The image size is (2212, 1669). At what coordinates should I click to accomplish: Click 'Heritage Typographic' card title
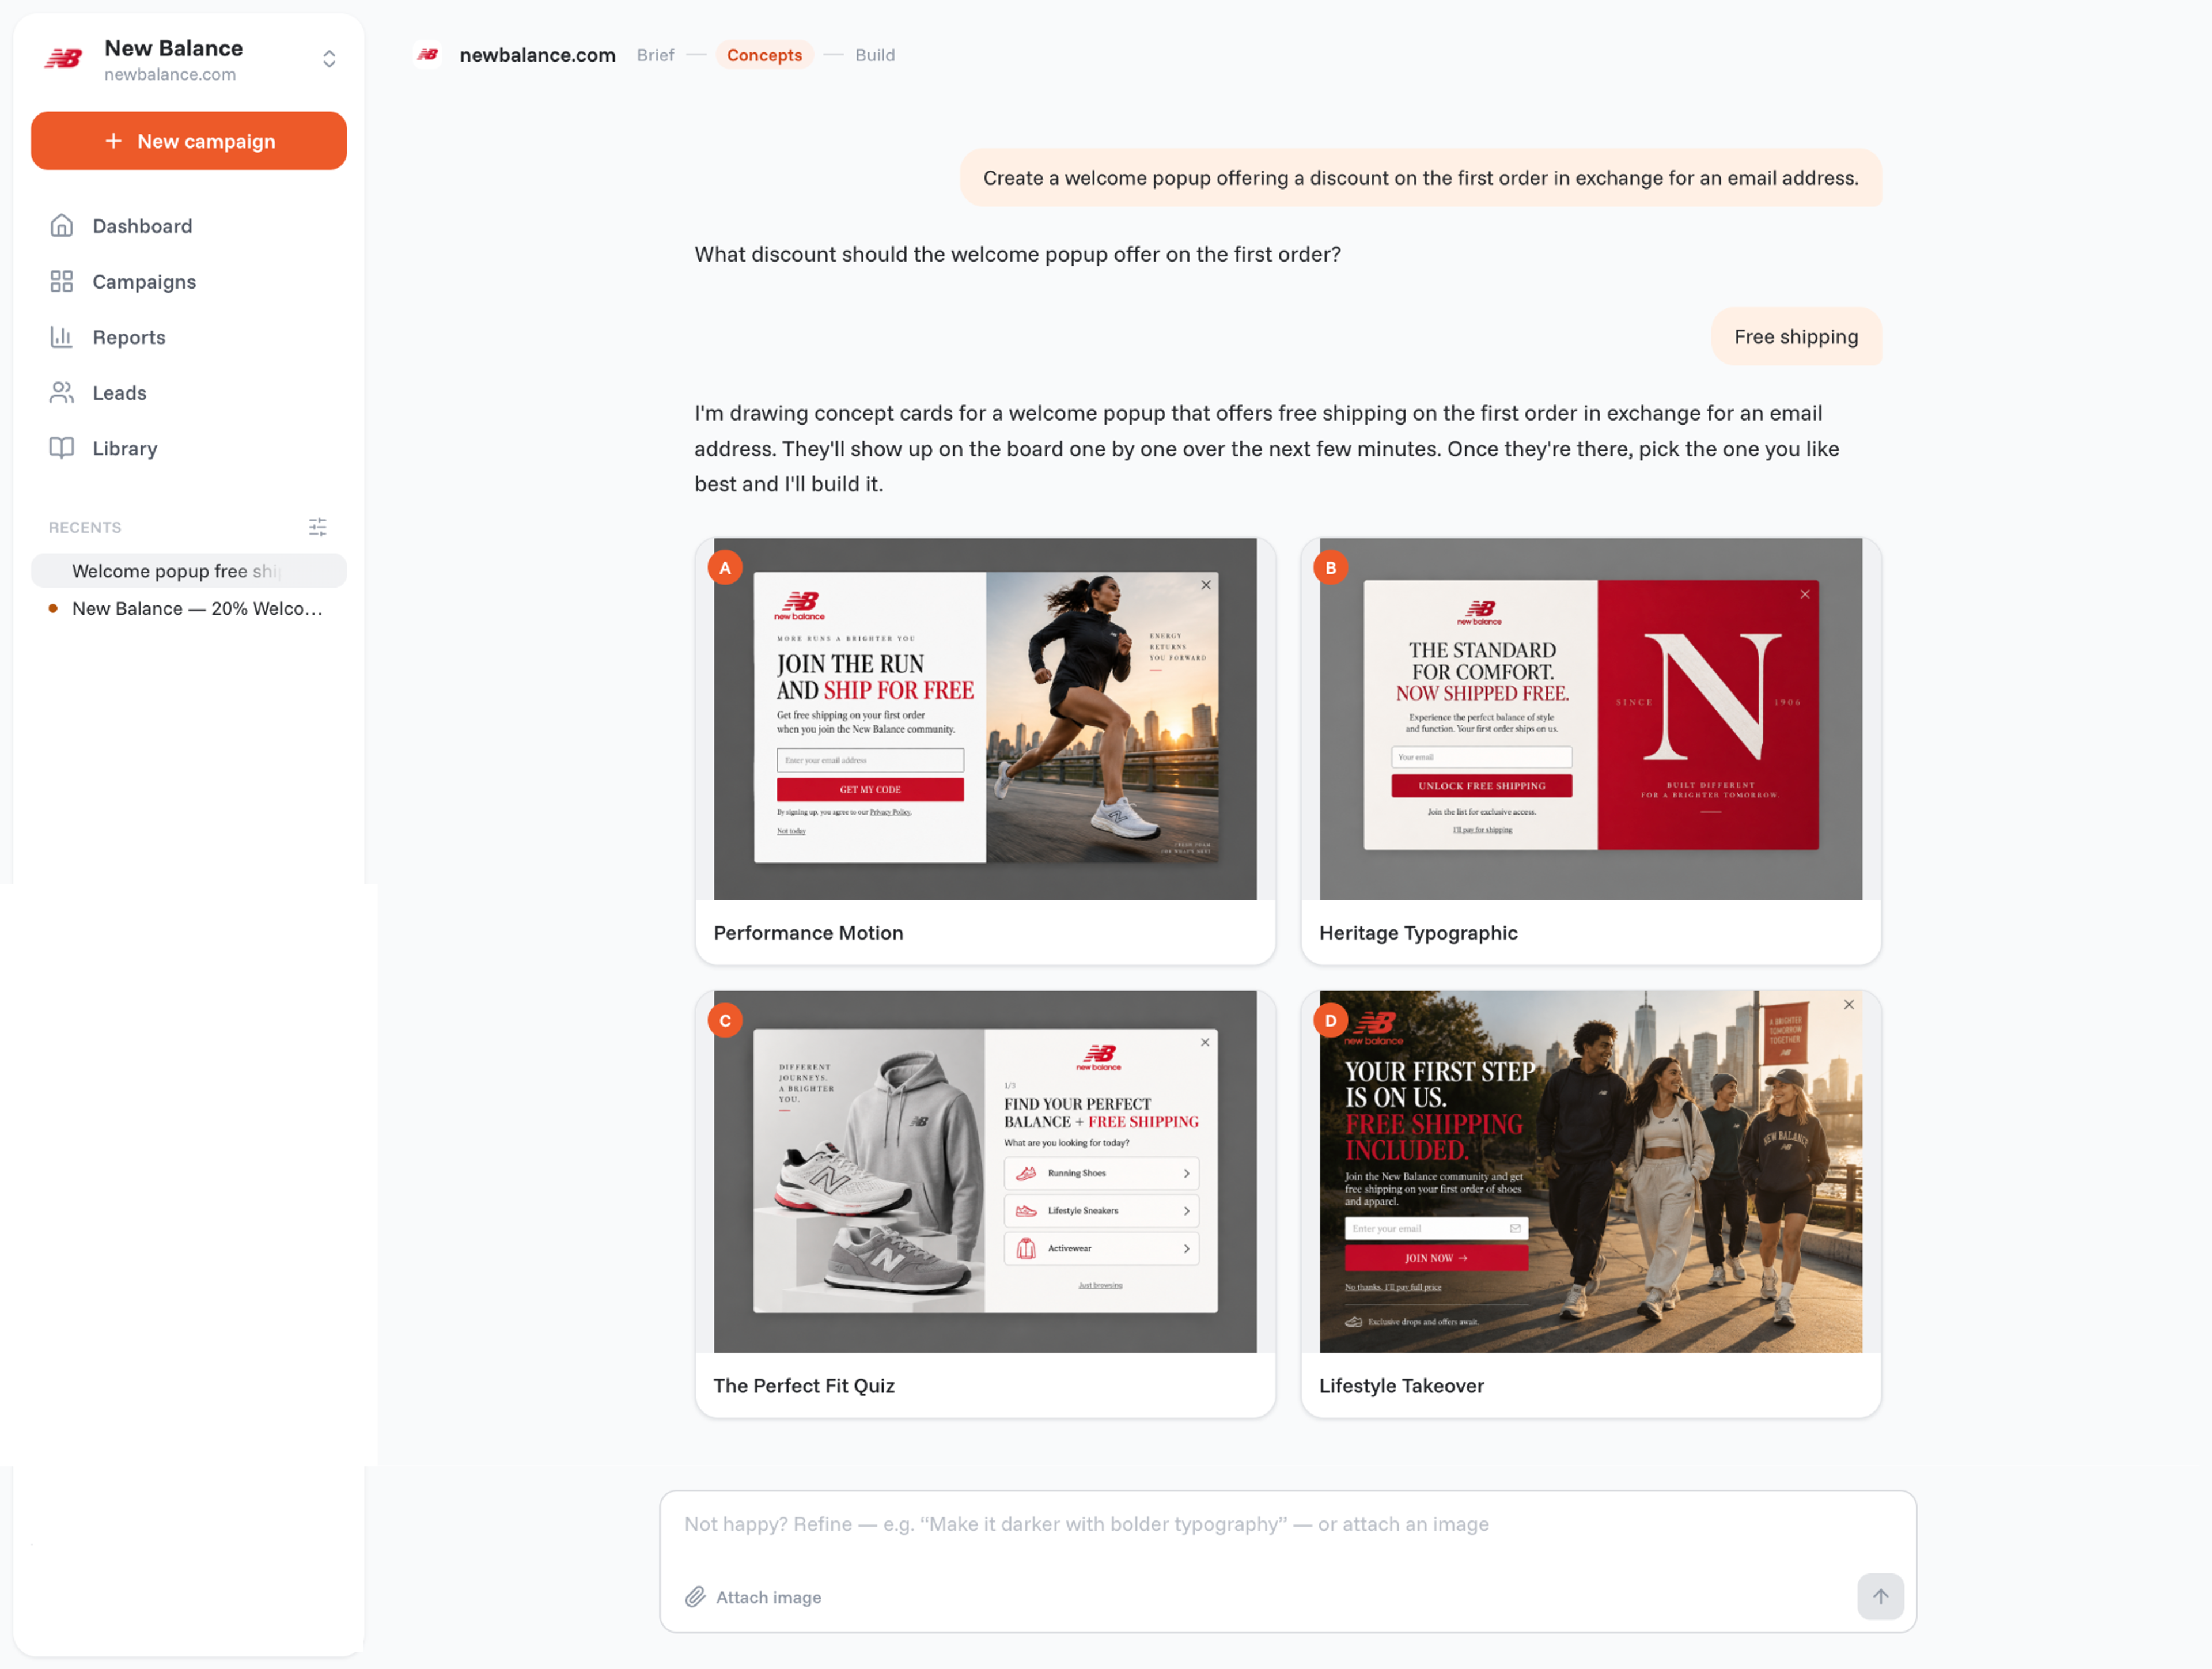pos(1418,933)
